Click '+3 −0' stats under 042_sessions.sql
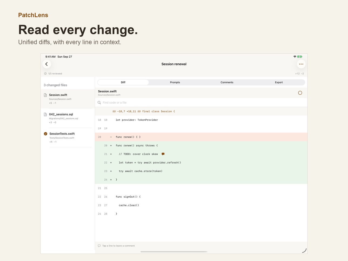 pyautogui.click(x=53, y=122)
